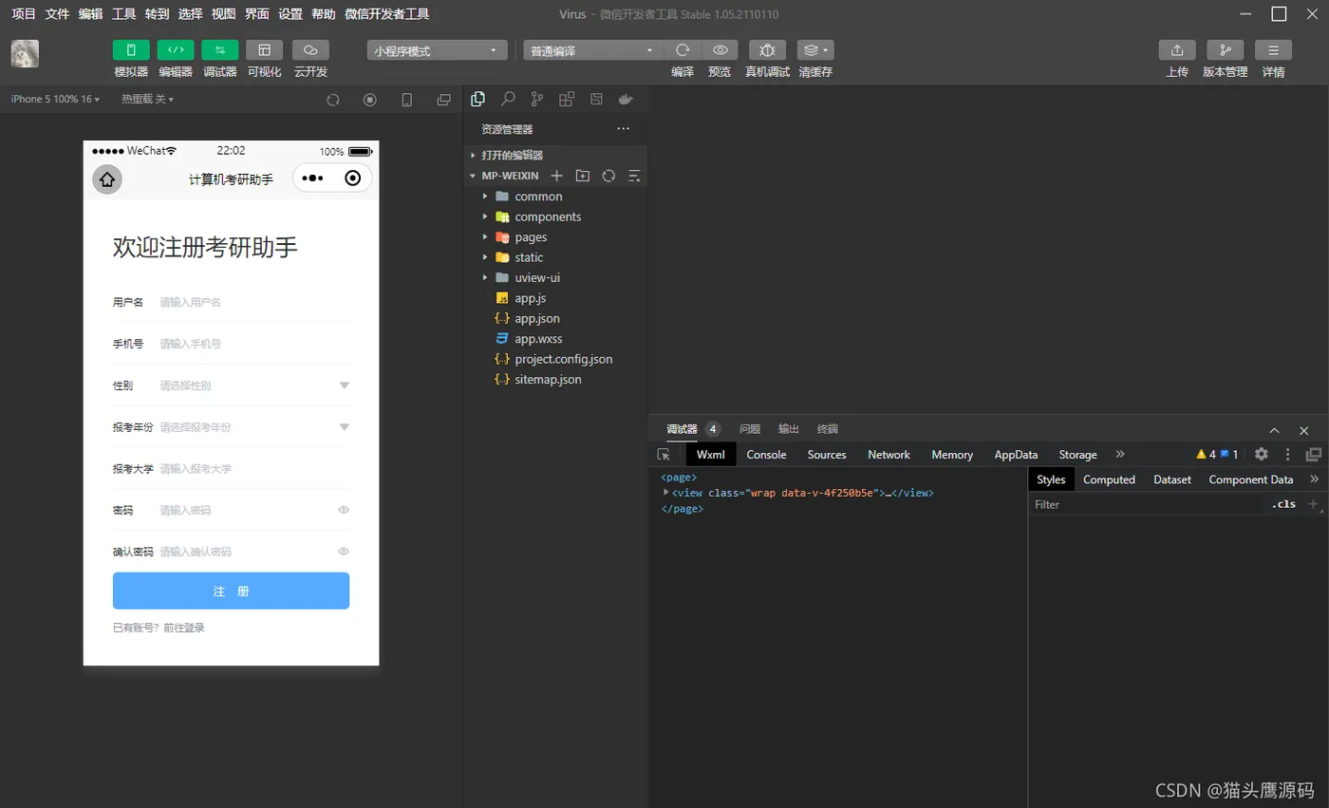
Task: Expand the components folder
Action: 555,216
